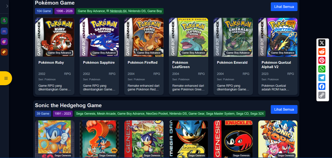
Task: Click the Sega Genesis platforms list badge
Action: 170,114
